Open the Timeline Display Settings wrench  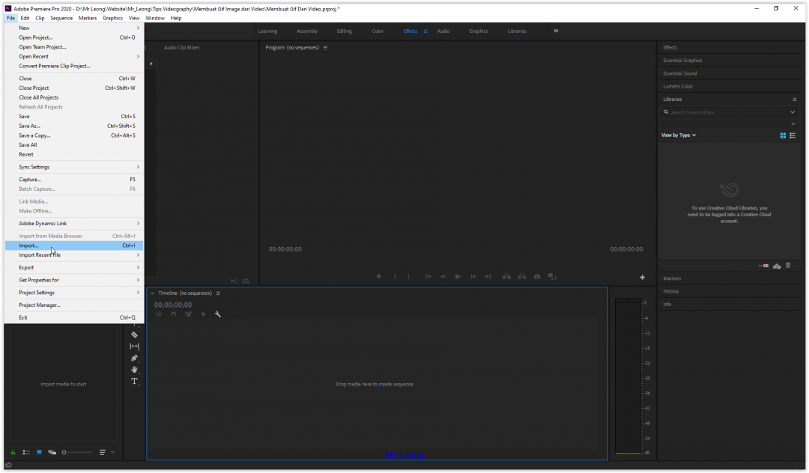(x=218, y=314)
